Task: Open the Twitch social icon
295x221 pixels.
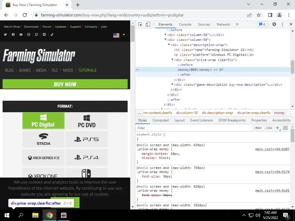Action: coord(37,35)
